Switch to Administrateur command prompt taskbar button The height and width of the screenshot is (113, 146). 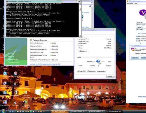[x=114, y=111]
